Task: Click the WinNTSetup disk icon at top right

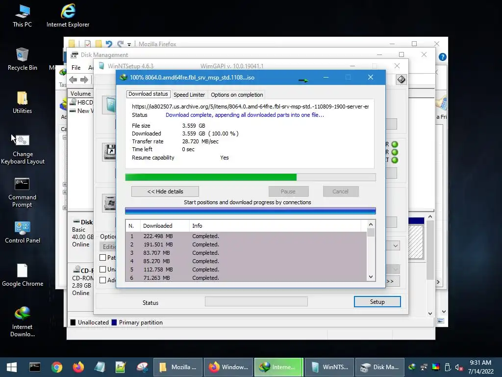Action: pyautogui.click(x=401, y=80)
